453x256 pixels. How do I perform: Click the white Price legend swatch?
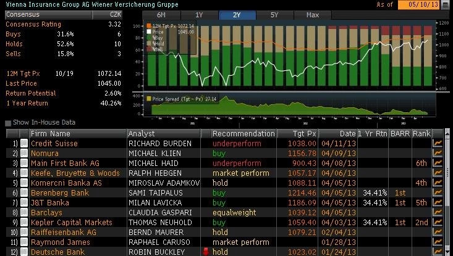149,31
